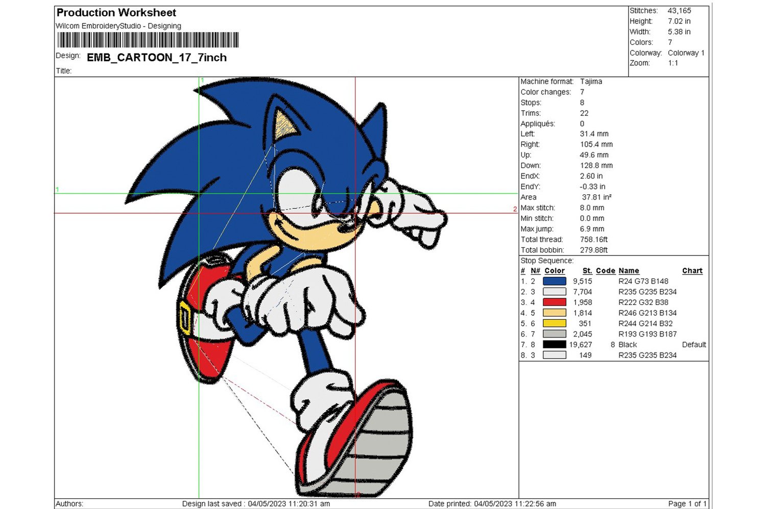Select the design name 'EMB_CARTOON_17_7inch'

(x=157, y=58)
